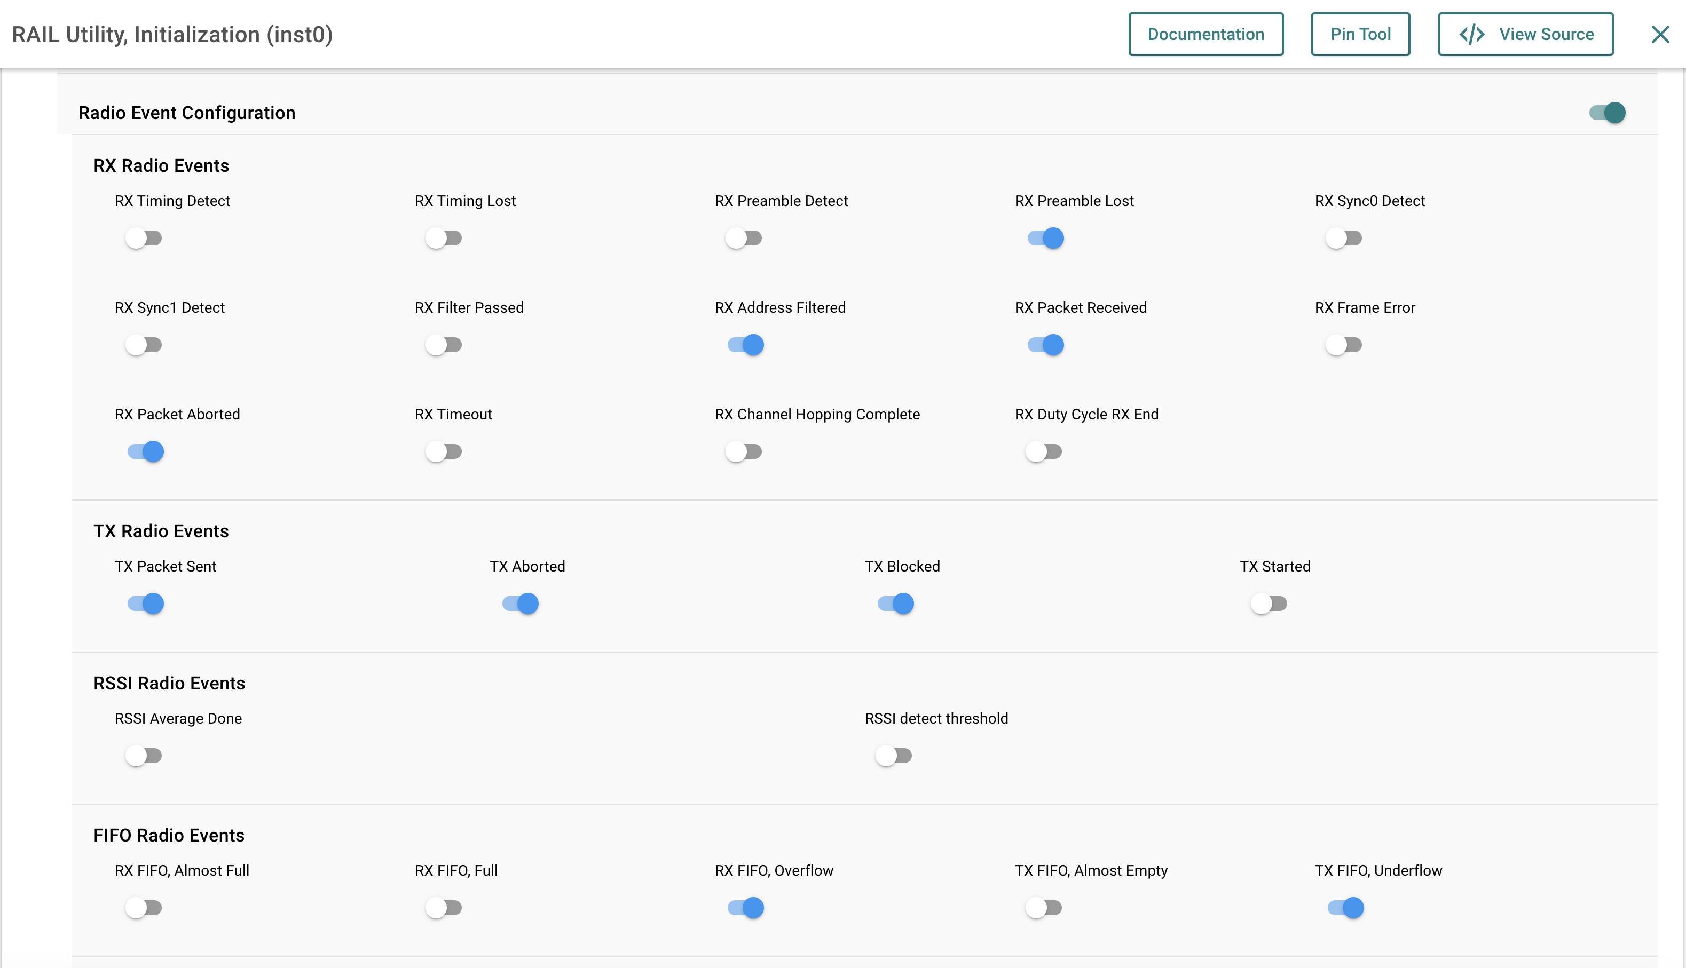Turn off RX Packet Received
Viewport: 1686px width, 968px height.
(x=1045, y=345)
